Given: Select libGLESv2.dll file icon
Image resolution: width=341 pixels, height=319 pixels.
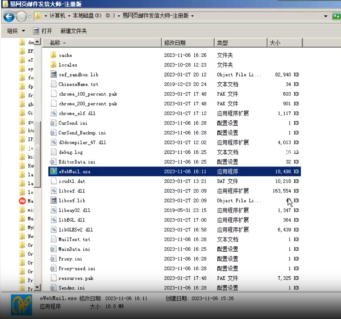Looking at the screenshot, I should click(54, 229).
